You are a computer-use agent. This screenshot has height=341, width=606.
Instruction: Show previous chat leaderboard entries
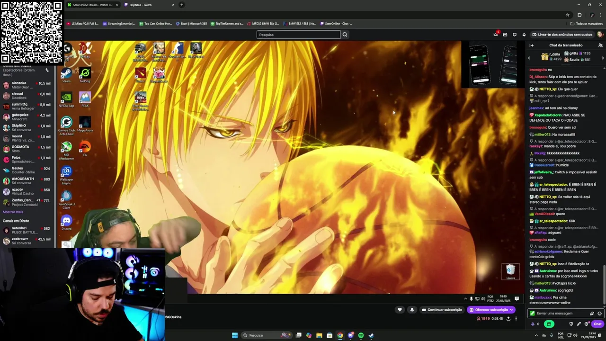coord(529,58)
